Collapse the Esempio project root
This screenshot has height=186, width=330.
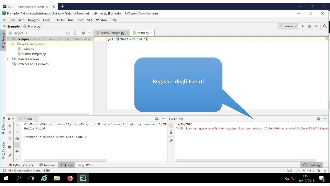coord(8,39)
